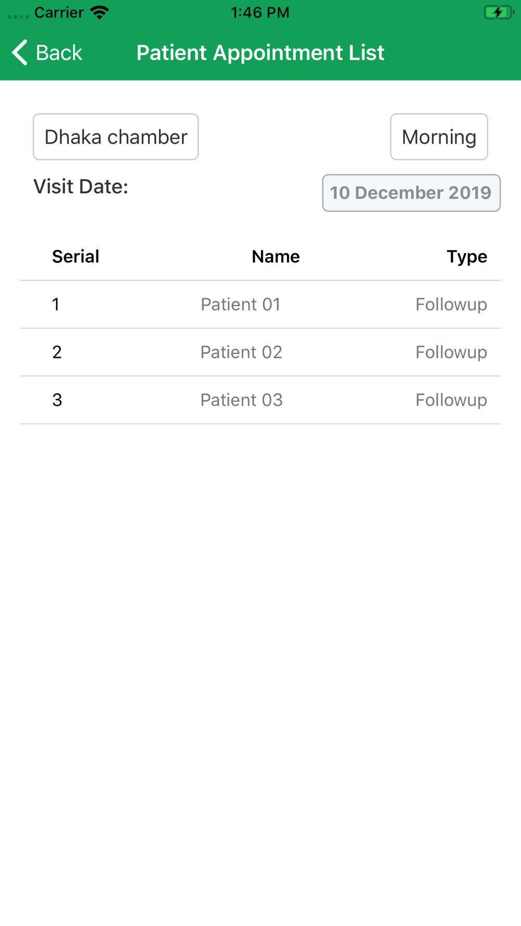Image resolution: width=521 pixels, height=926 pixels.
Task: Select the Patient 02 name
Action: (x=241, y=352)
